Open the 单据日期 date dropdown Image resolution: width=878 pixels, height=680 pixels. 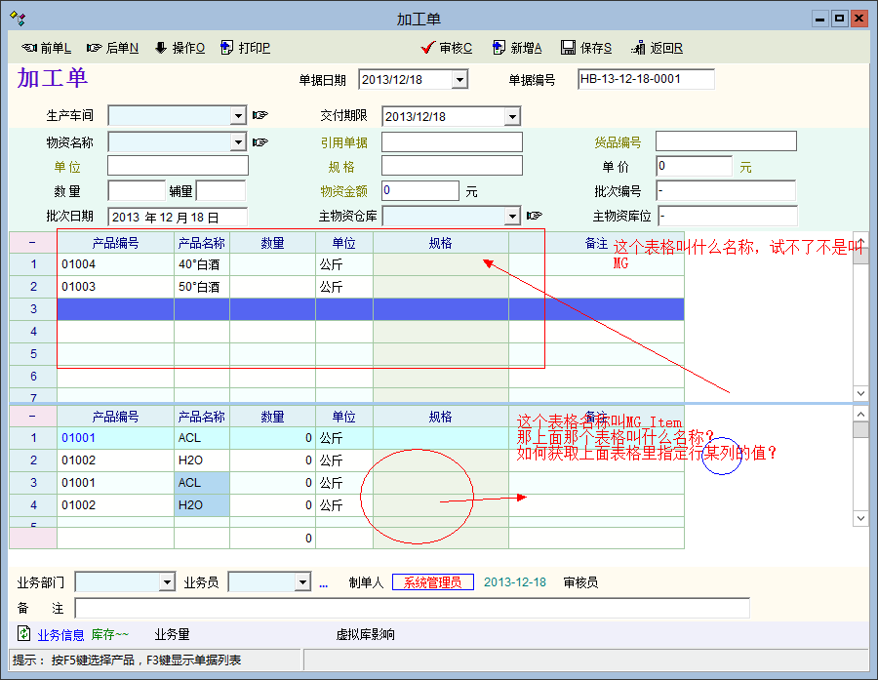459,80
